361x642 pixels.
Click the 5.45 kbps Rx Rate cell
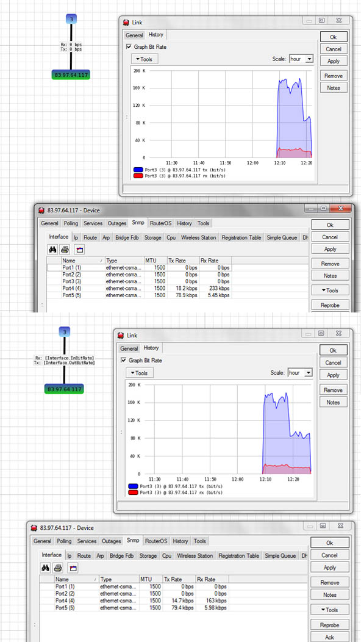pos(215,295)
